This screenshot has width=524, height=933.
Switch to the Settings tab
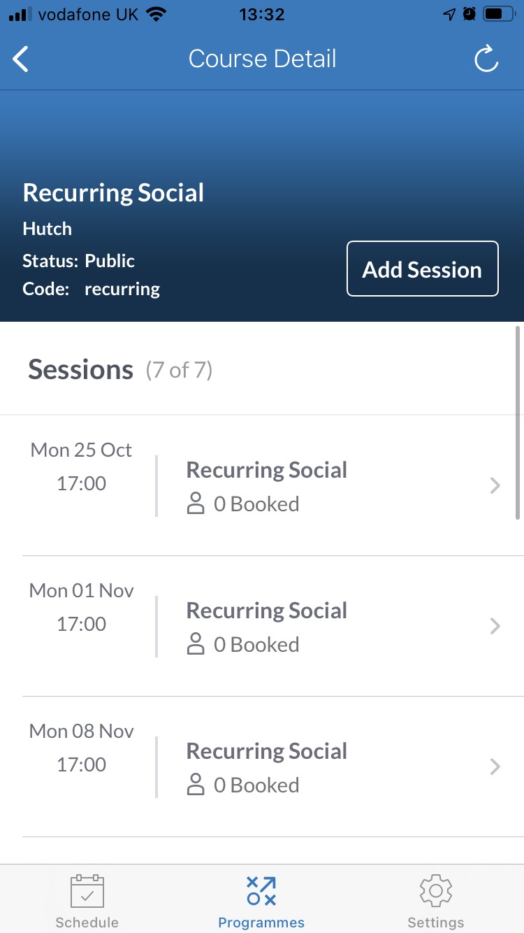[x=436, y=923]
